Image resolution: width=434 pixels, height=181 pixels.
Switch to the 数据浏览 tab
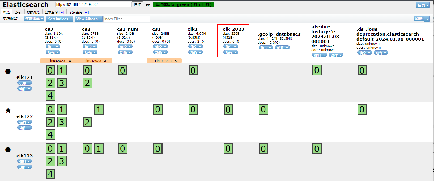pos(33,12)
